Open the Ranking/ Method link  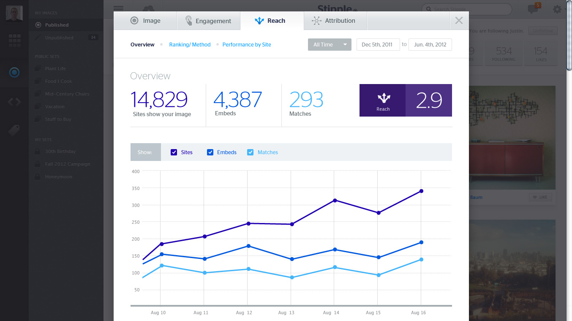[x=190, y=45]
